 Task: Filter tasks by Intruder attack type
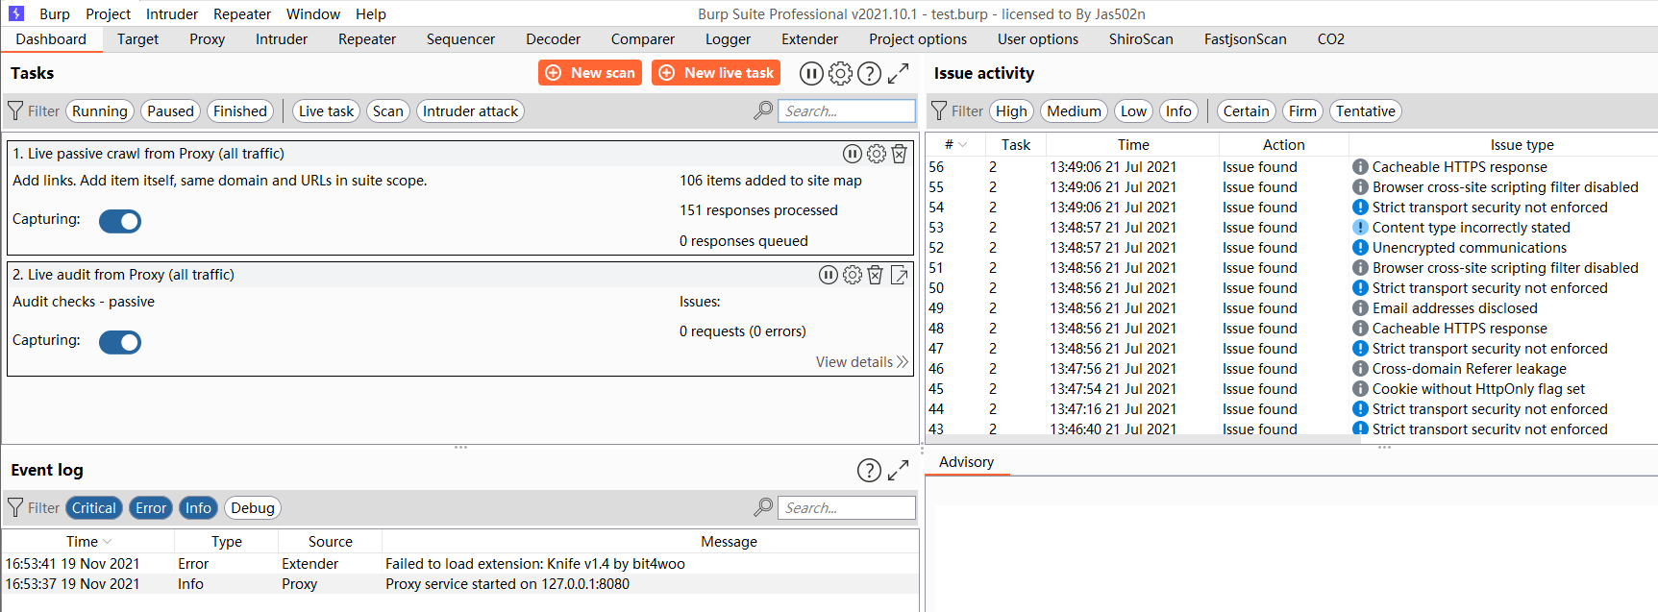pyautogui.click(x=471, y=111)
